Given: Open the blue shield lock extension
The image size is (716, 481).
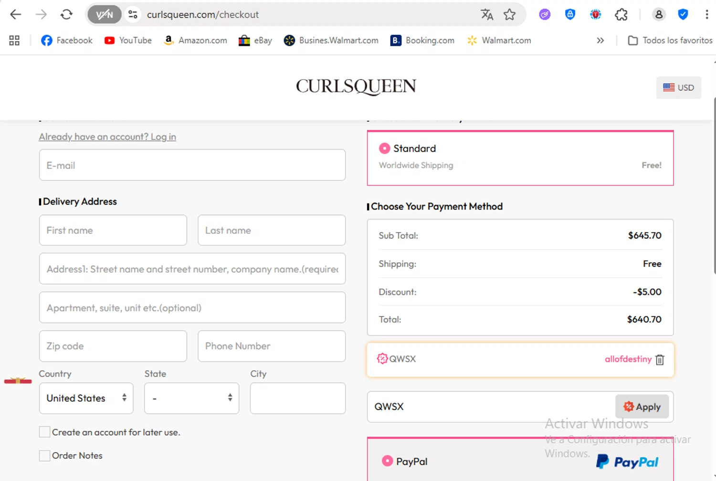Looking at the screenshot, I should pos(570,14).
